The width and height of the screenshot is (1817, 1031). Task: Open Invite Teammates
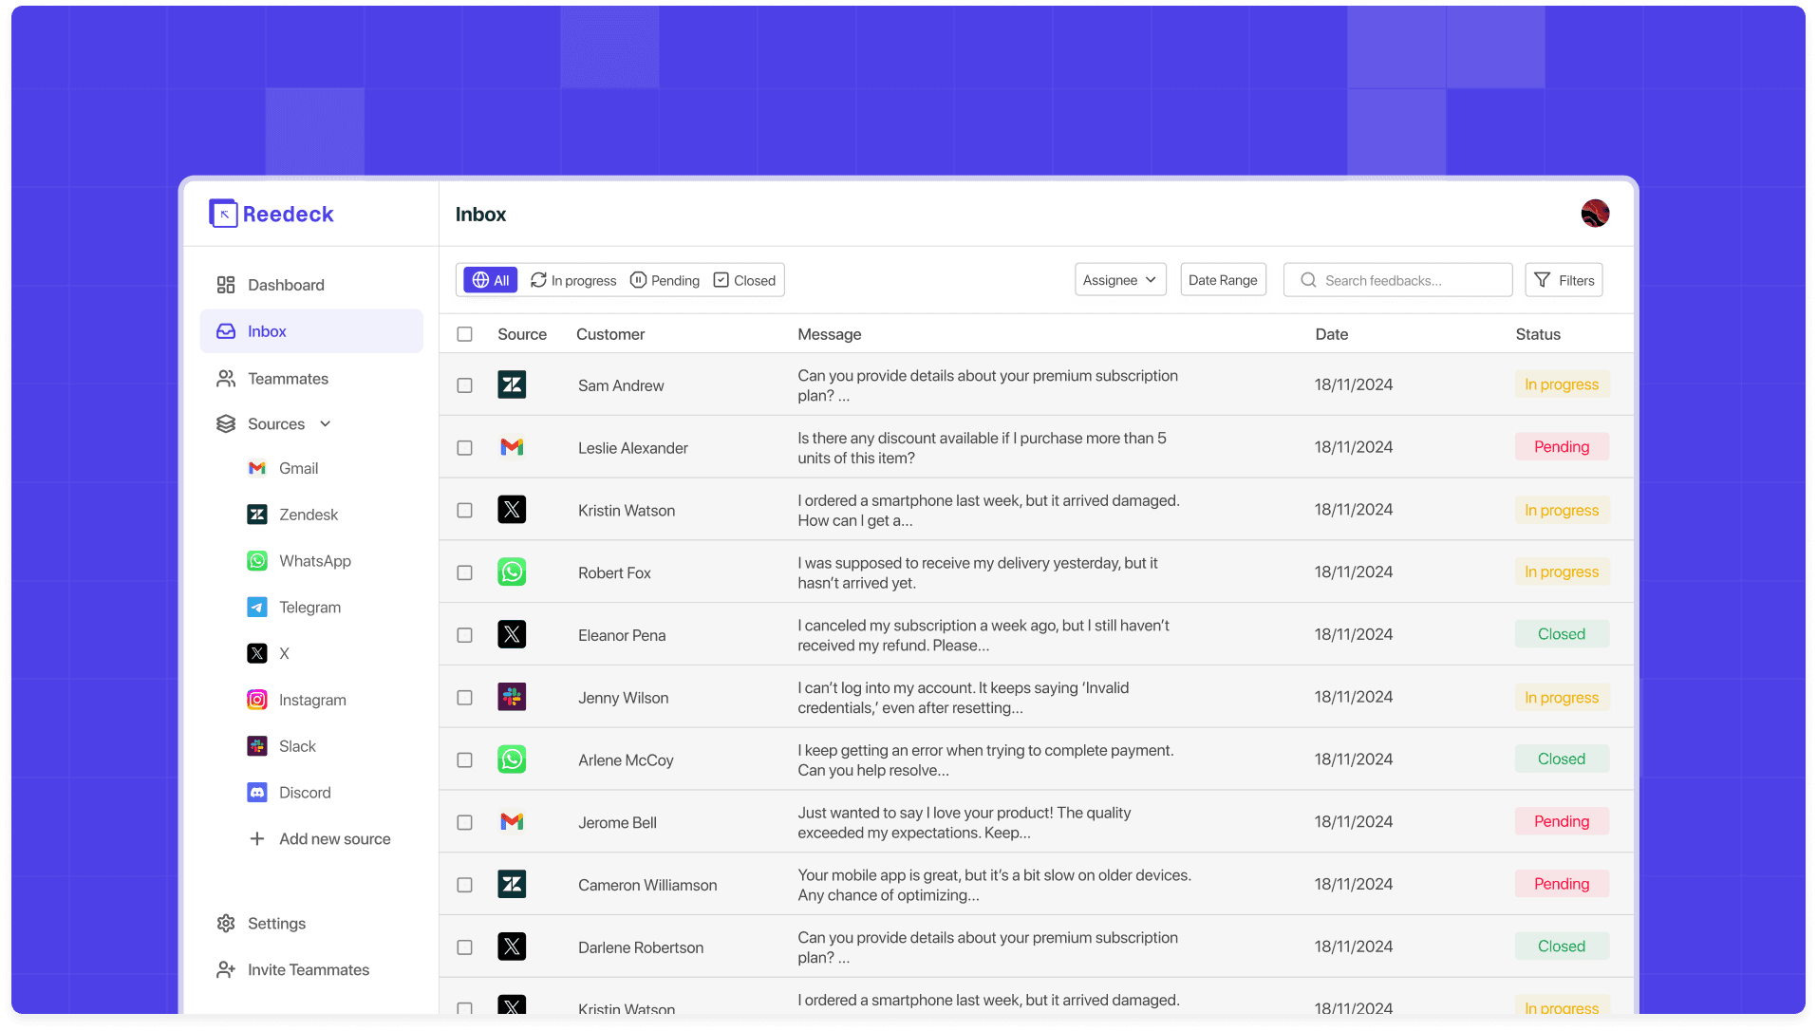[308, 969]
